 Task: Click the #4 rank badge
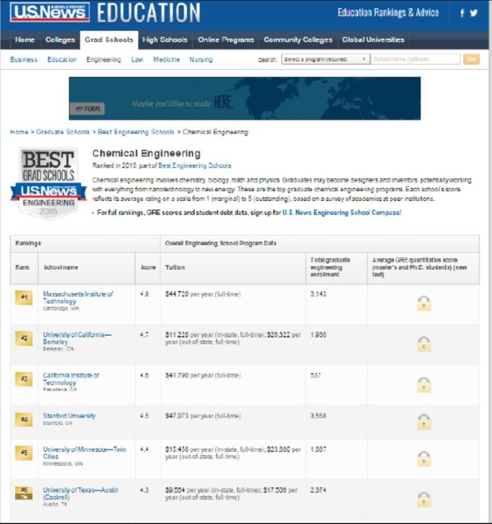(24, 419)
